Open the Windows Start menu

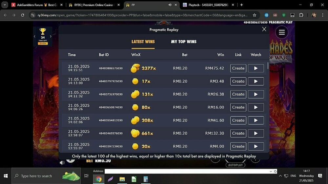pos(6,176)
